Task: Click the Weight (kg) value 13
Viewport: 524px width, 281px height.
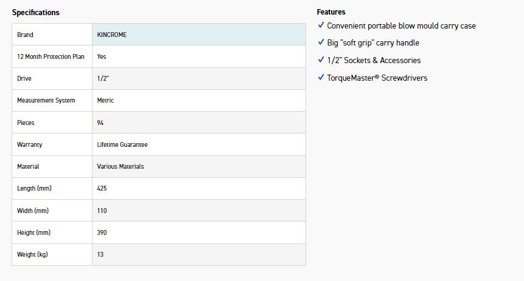Action: (x=100, y=254)
